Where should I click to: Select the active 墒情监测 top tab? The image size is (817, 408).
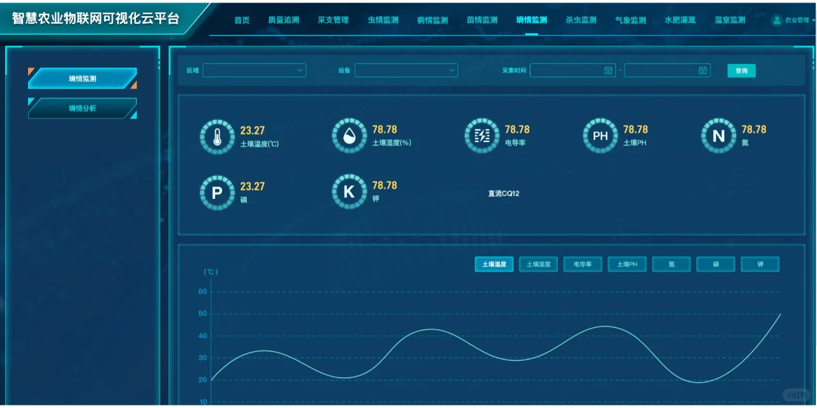532,20
